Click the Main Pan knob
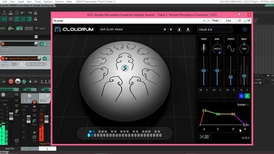Screen dimensions: 274x154 244,48
